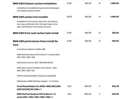Image resolution: width=132 pixels, height=99 pixels.
Task: Click quantity 1.00 in Front Mount Intakes row
Action: [x=69, y=86]
